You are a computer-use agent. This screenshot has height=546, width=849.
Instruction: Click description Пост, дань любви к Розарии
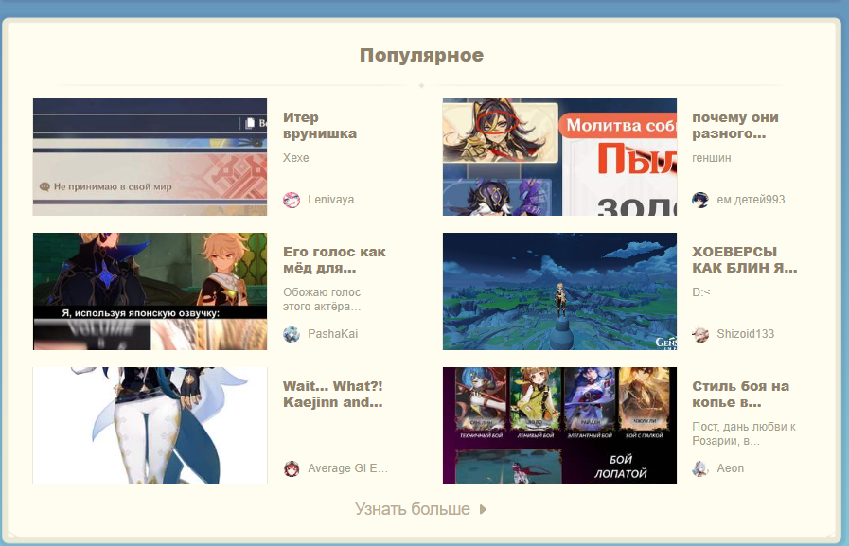tap(743, 433)
